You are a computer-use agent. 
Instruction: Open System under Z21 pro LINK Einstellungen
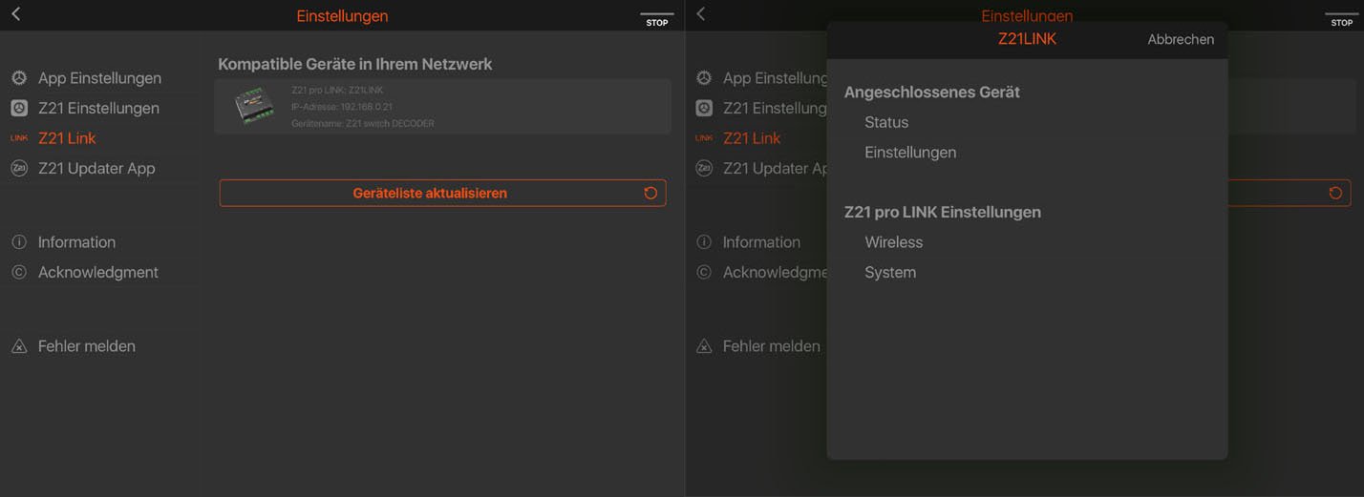[890, 273]
